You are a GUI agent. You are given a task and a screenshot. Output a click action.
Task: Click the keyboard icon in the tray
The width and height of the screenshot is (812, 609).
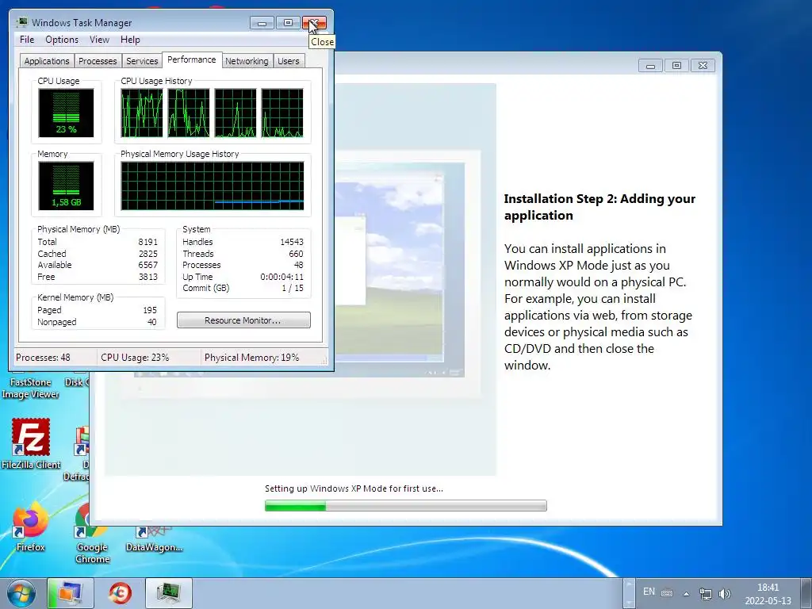click(x=667, y=593)
